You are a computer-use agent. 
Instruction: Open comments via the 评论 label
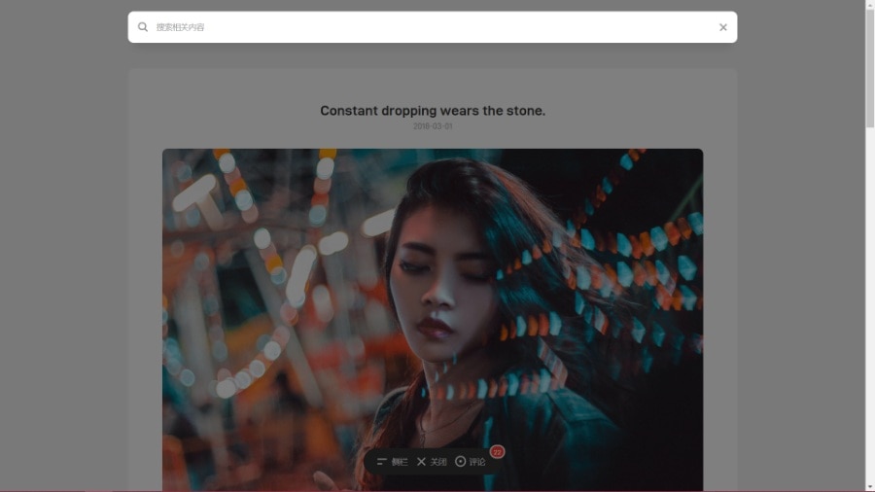tap(477, 462)
